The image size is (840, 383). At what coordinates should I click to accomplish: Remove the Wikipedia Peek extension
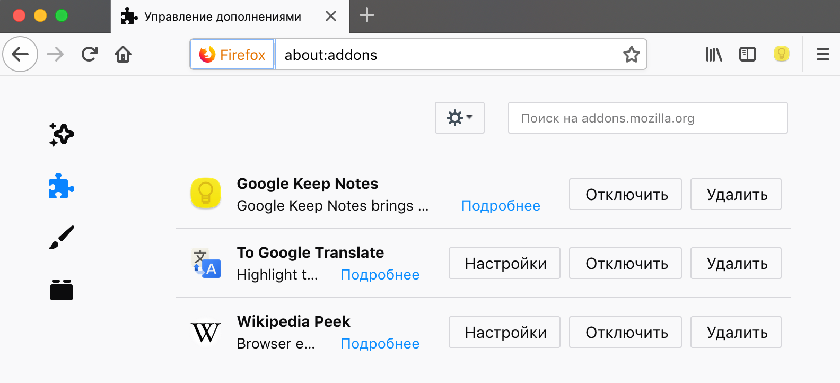pos(736,333)
